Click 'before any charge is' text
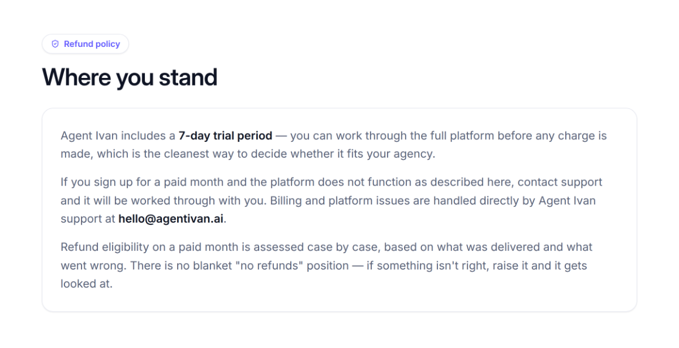The height and width of the screenshot is (348, 679). 552,136
